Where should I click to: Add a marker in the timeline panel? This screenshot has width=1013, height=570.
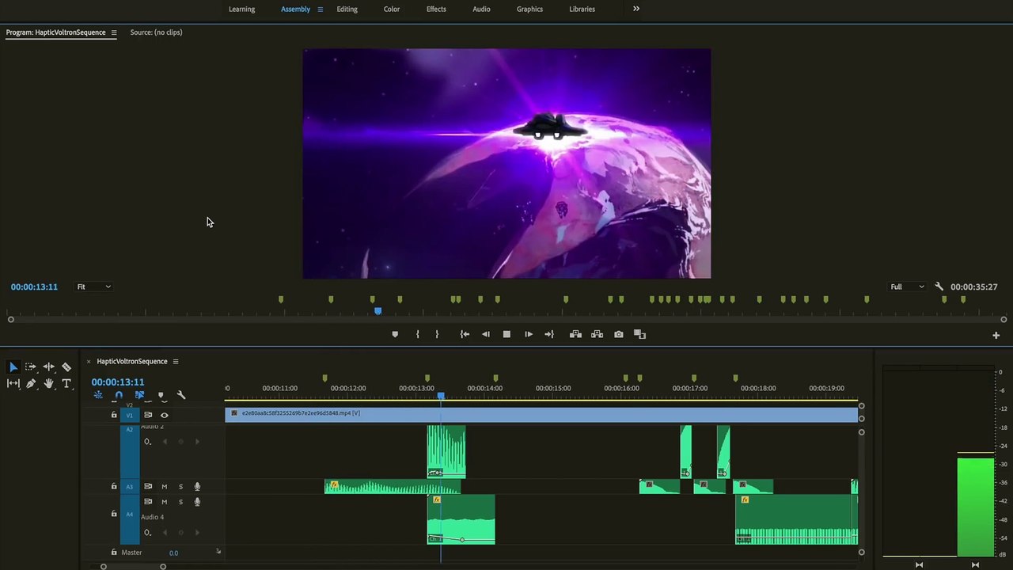[x=161, y=395]
